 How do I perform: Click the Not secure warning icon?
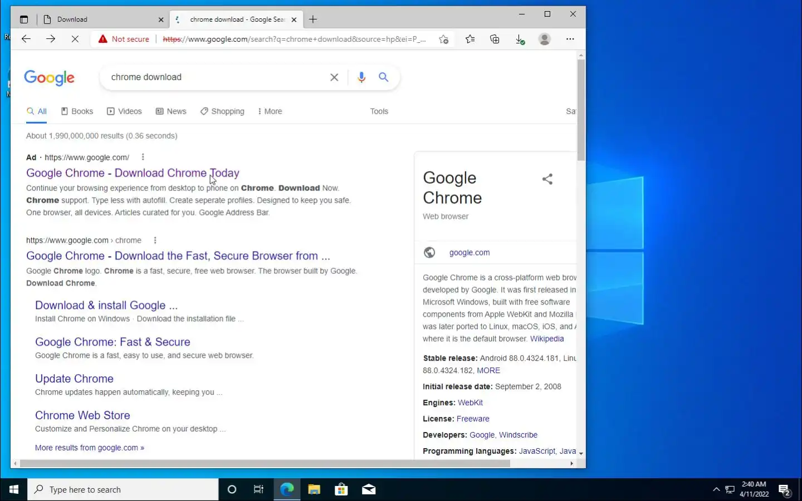102,39
